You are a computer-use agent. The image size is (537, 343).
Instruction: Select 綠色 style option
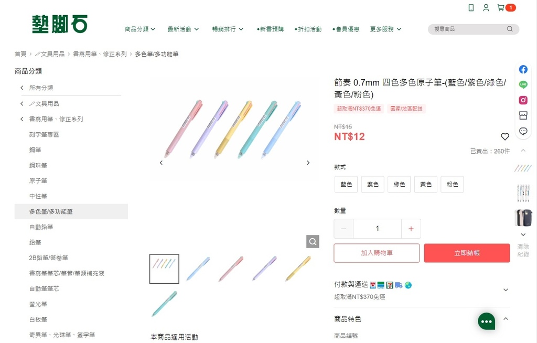tap(399, 185)
